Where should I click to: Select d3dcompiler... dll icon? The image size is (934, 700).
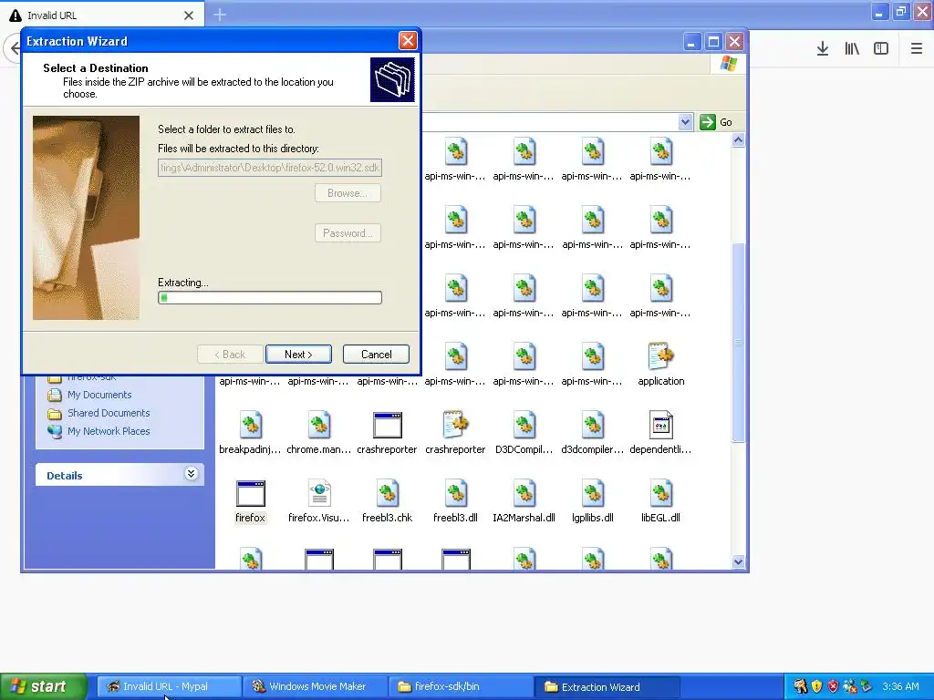pyautogui.click(x=593, y=425)
